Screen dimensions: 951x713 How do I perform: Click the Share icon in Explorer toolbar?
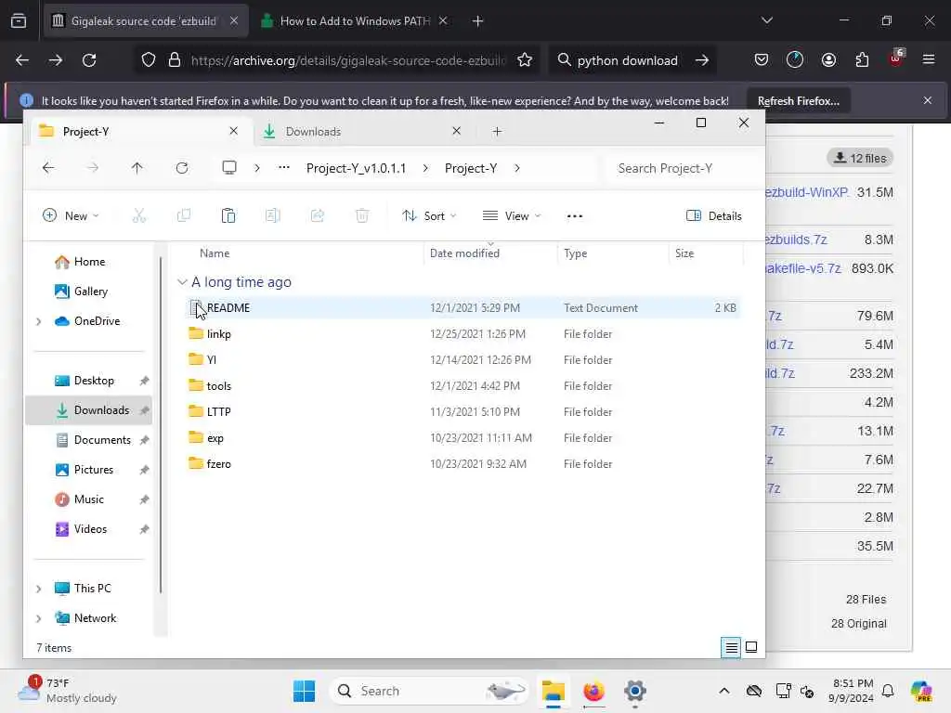click(x=318, y=215)
